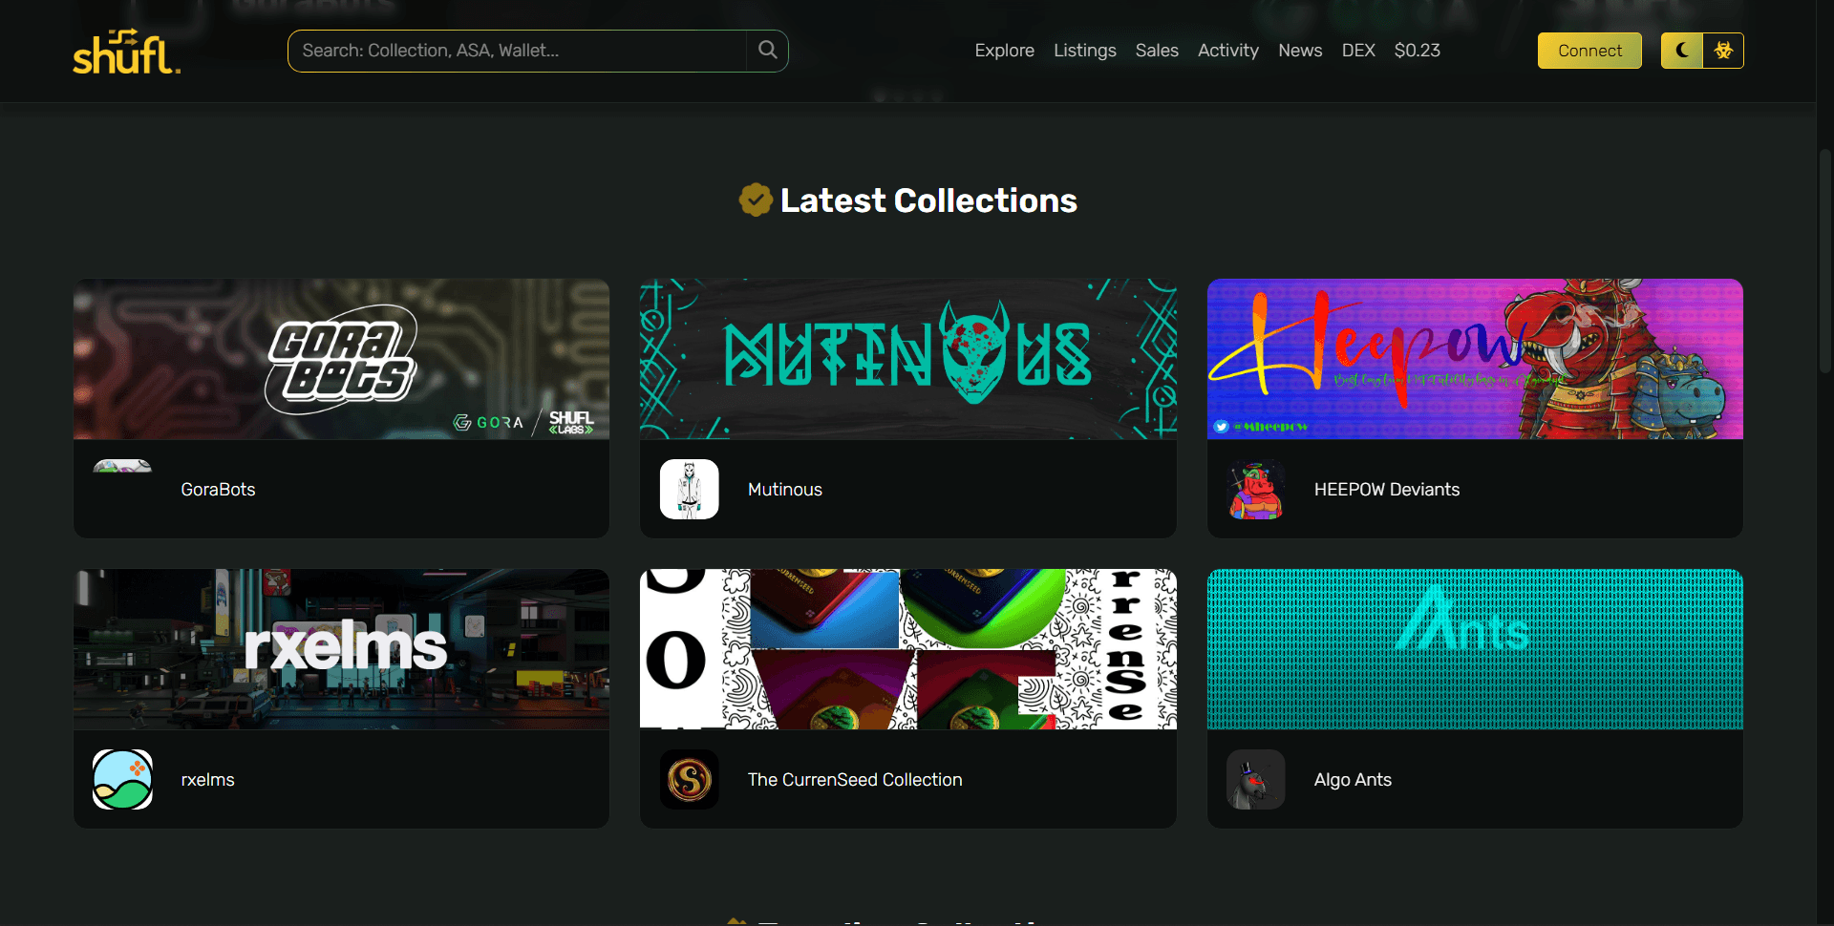Open the News section
Viewport: 1834px width, 926px height.
[1300, 51]
